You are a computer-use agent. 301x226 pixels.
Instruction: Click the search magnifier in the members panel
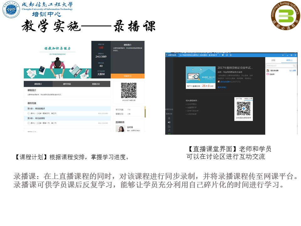[x=294, y=65]
